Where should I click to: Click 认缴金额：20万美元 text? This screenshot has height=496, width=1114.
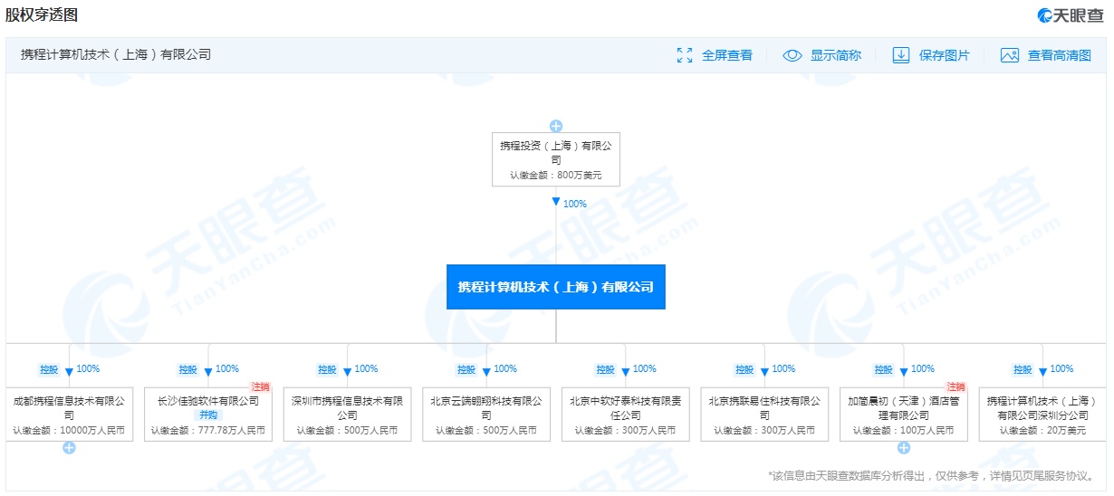[x=1042, y=431]
